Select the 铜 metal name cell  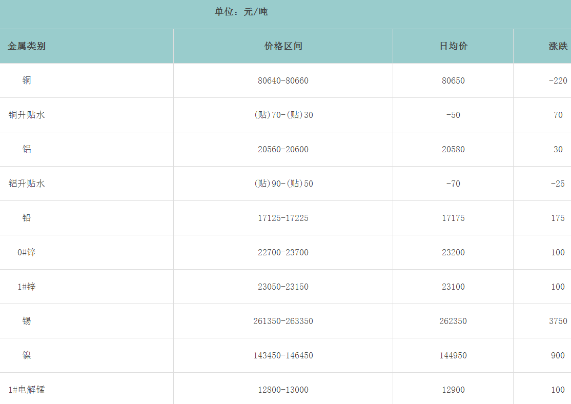27,80
